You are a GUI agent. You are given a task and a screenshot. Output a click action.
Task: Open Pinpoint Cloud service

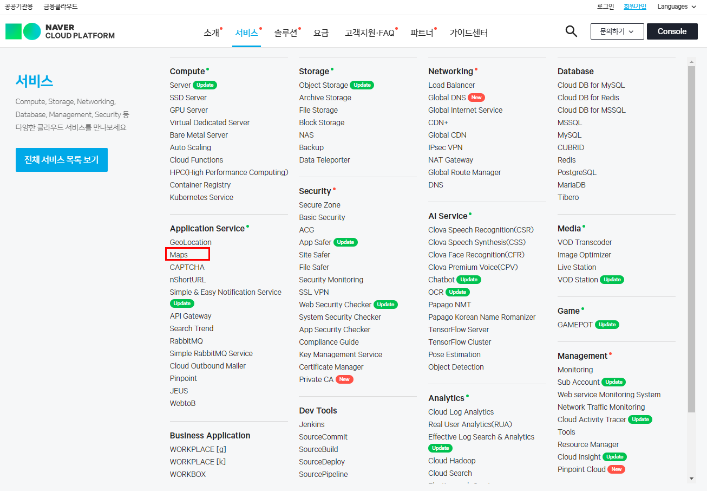pyautogui.click(x=581, y=469)
